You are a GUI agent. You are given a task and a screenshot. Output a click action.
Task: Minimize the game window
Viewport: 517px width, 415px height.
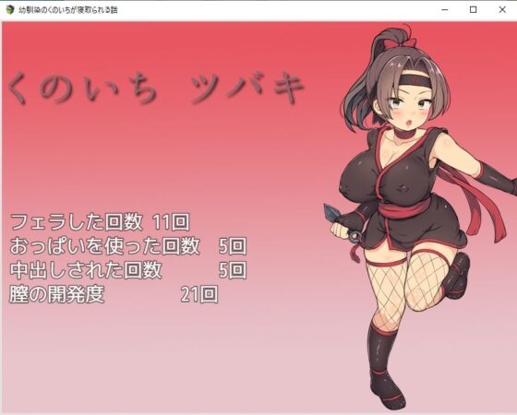point(444,10)
